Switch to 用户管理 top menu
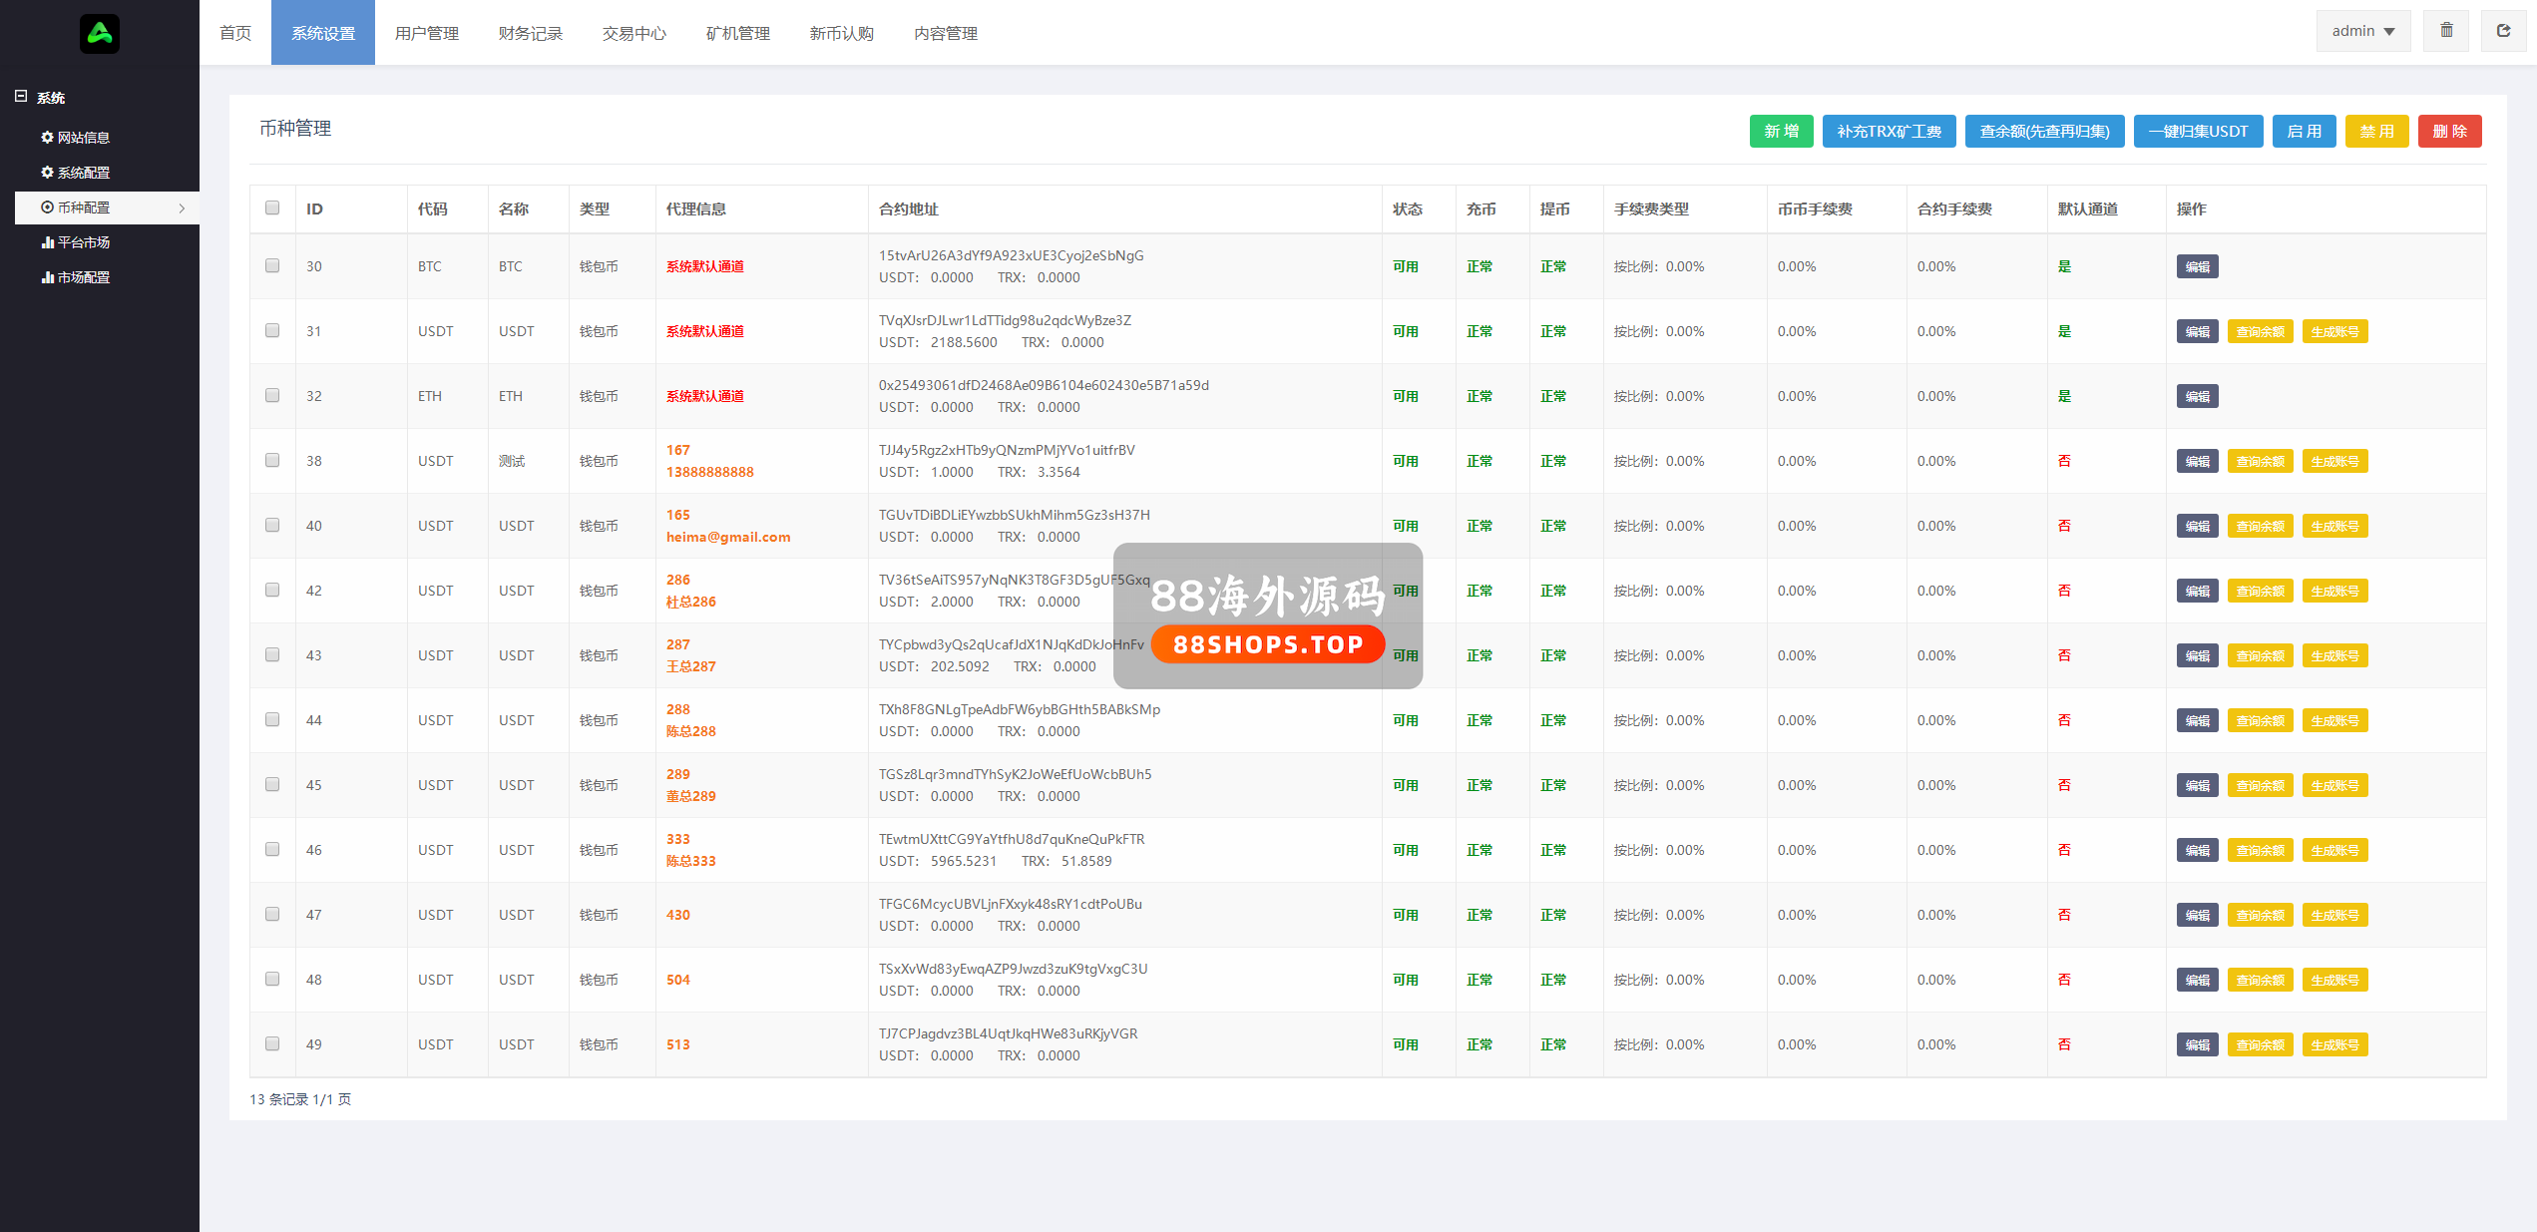Viewport: 2537px width, 1232px height. 426,33
